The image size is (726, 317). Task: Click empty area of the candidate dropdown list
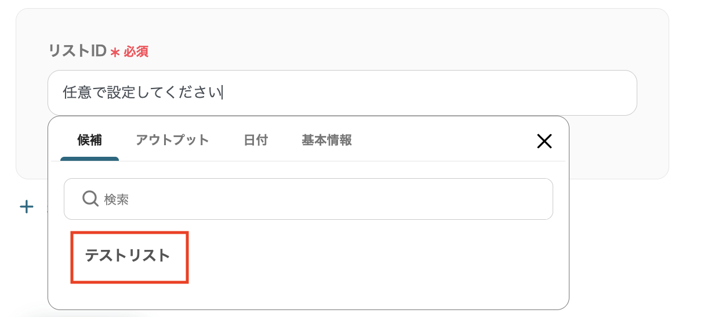[x=377, y=266]
